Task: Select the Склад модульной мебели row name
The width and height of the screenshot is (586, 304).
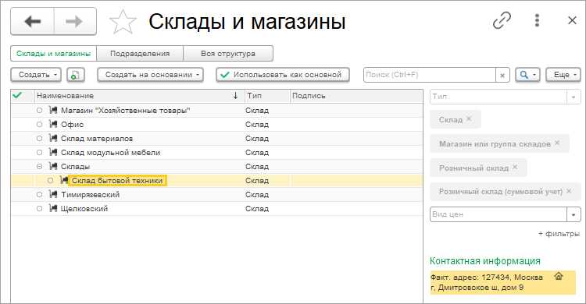Action: (111, 152)
